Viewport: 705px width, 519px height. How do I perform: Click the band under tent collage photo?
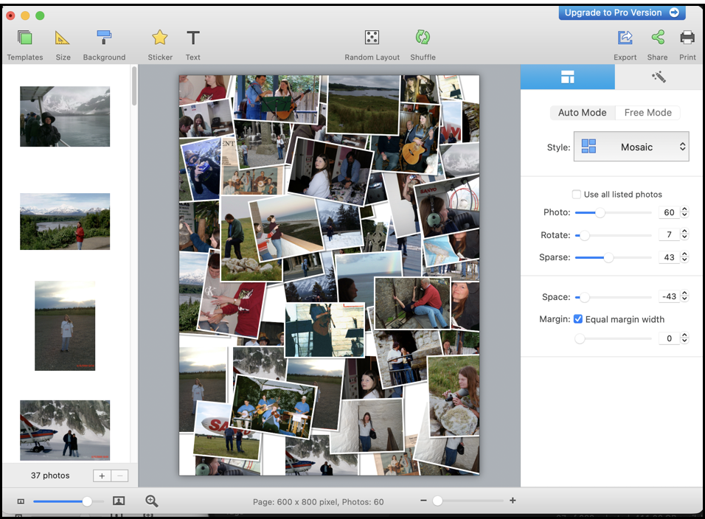coord(274,407)
